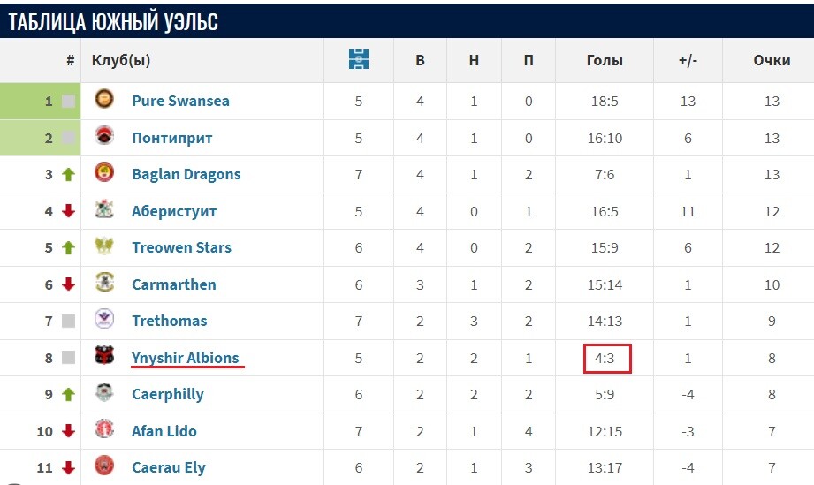Image resolution: width=814 pixels, height=485 pixels.
Task: Click the Carmarthen club crest
Action: (x=104, y=282)
